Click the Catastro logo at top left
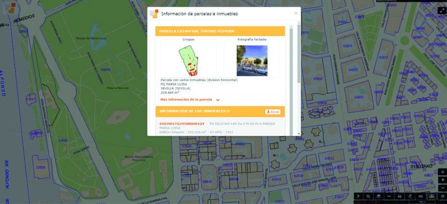 click(12, 8)
